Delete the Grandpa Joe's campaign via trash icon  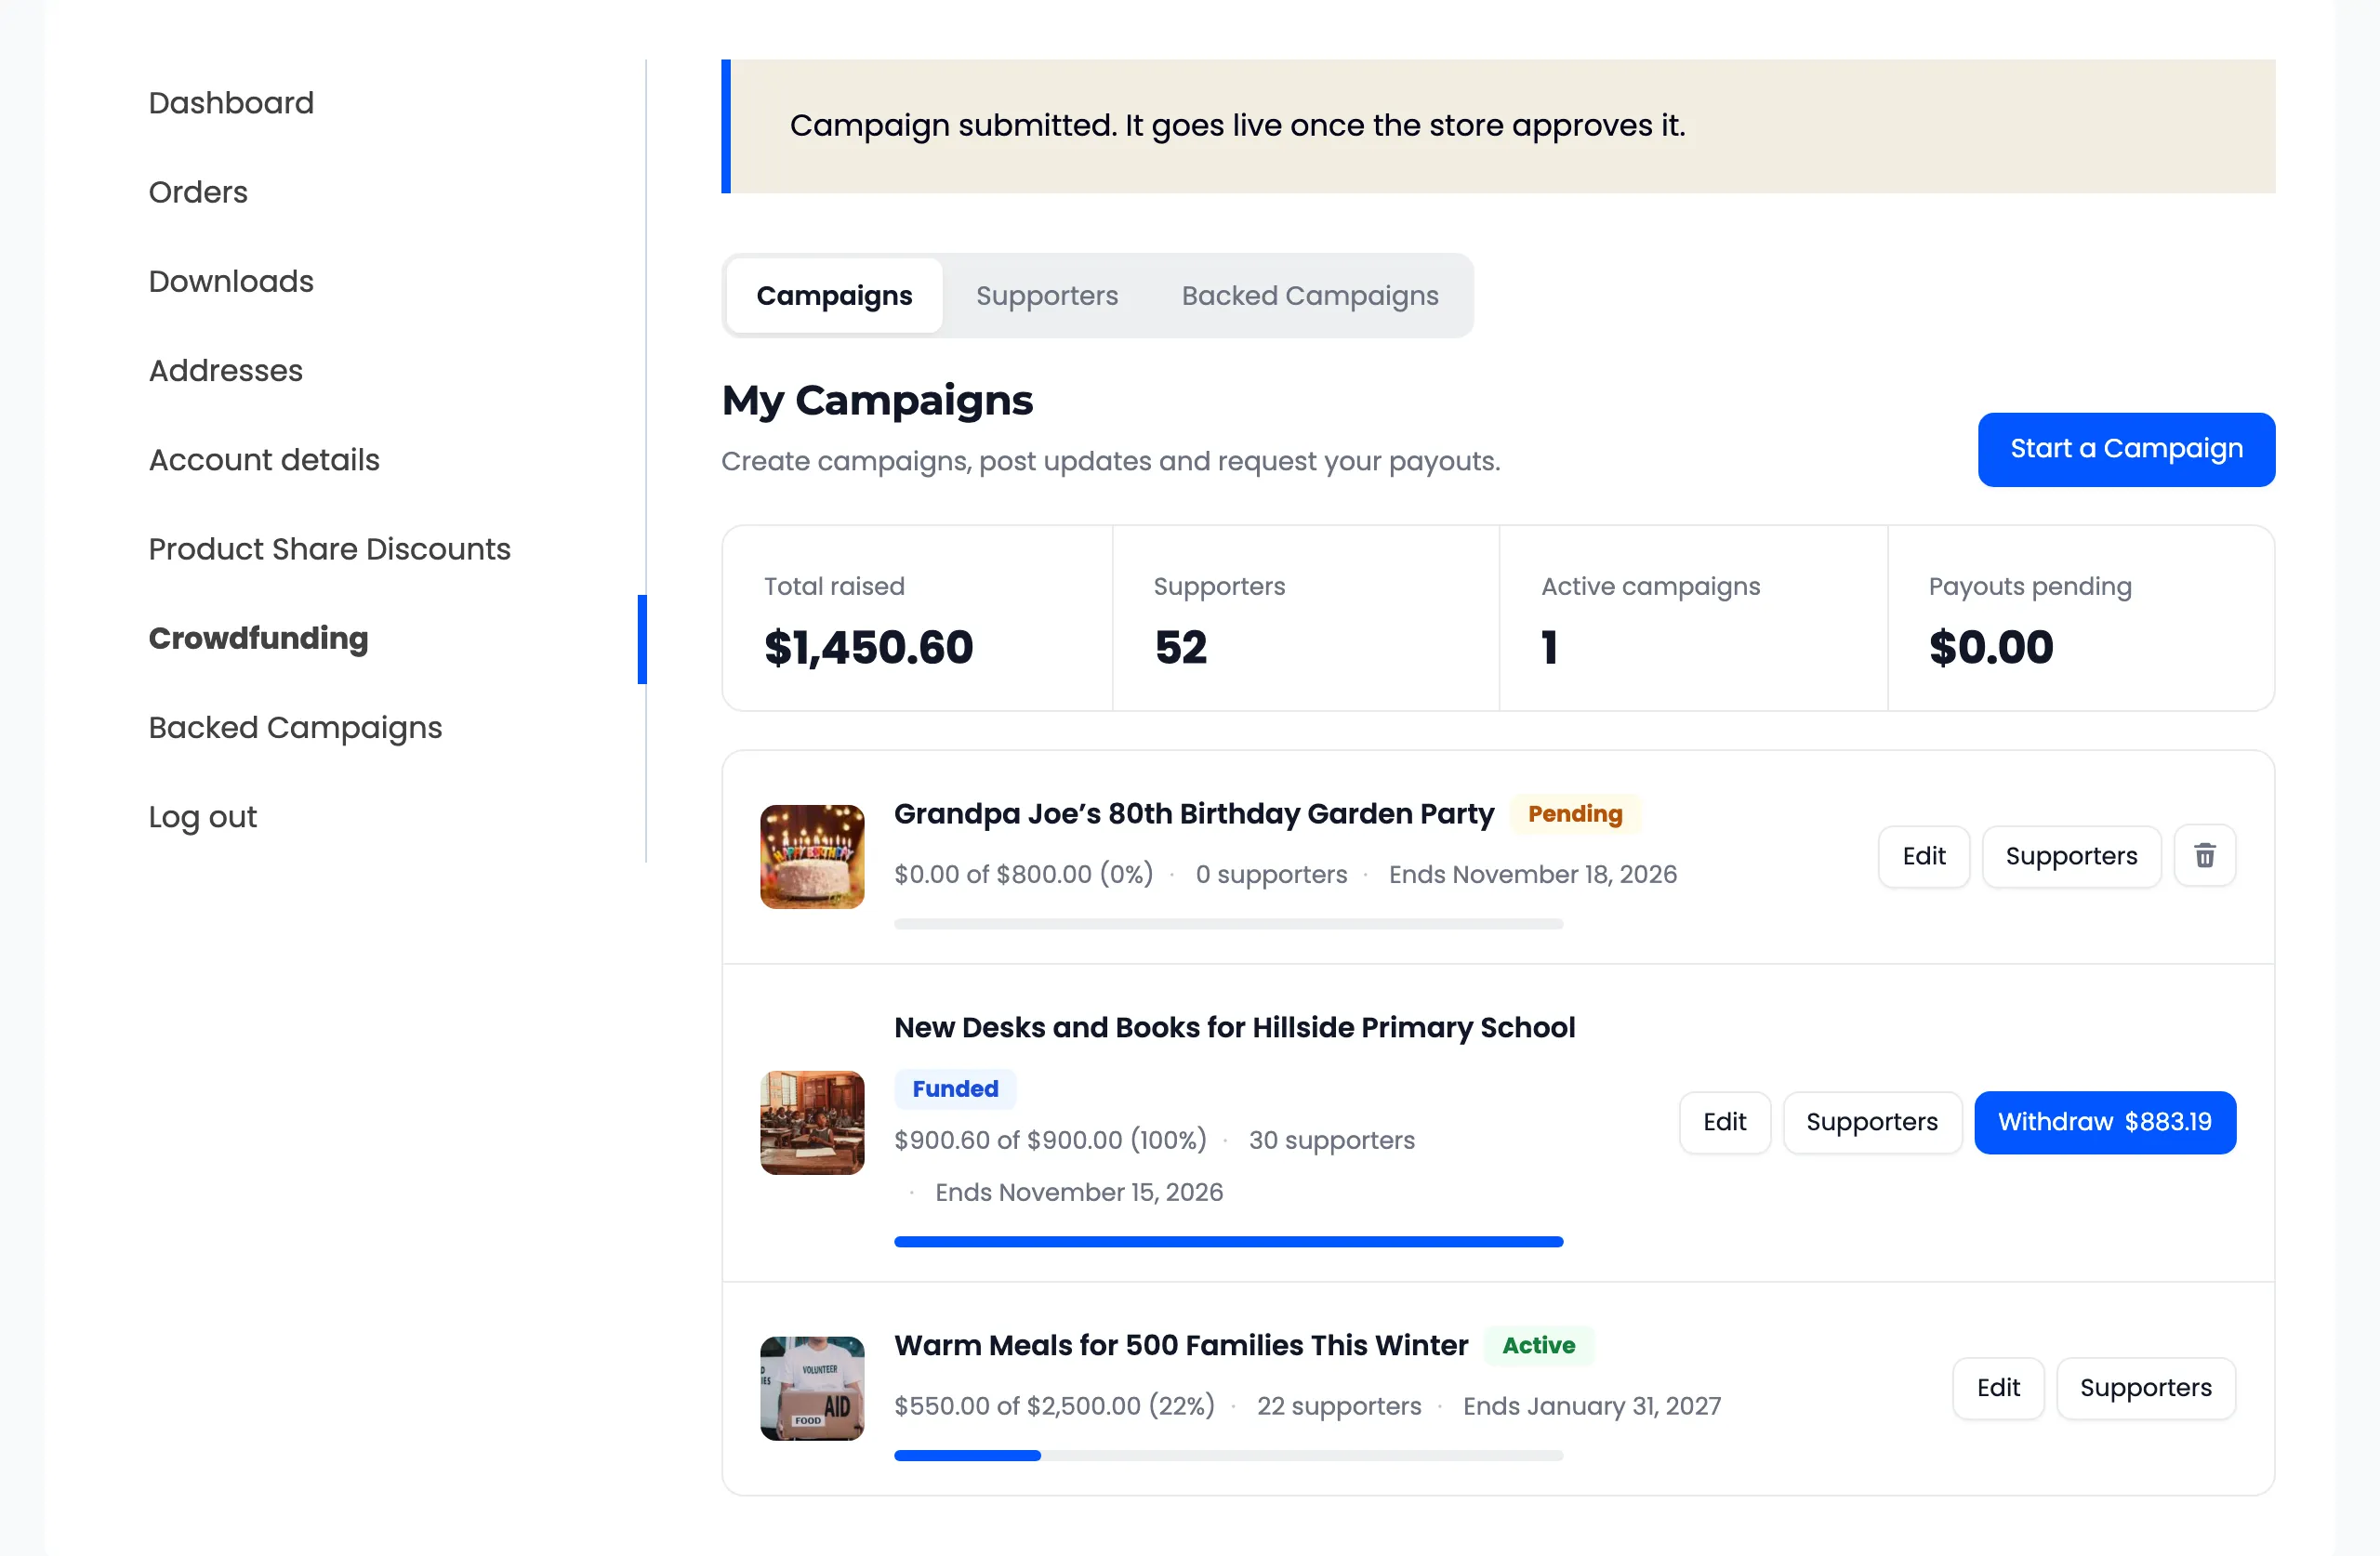tap(2204, 856)
